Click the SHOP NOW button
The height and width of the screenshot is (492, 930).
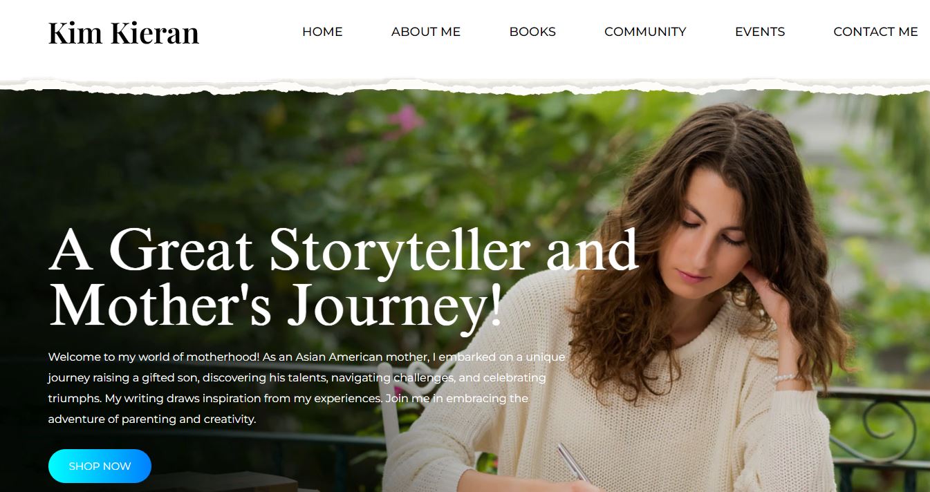pyautogui.click(x=100, y=466)
